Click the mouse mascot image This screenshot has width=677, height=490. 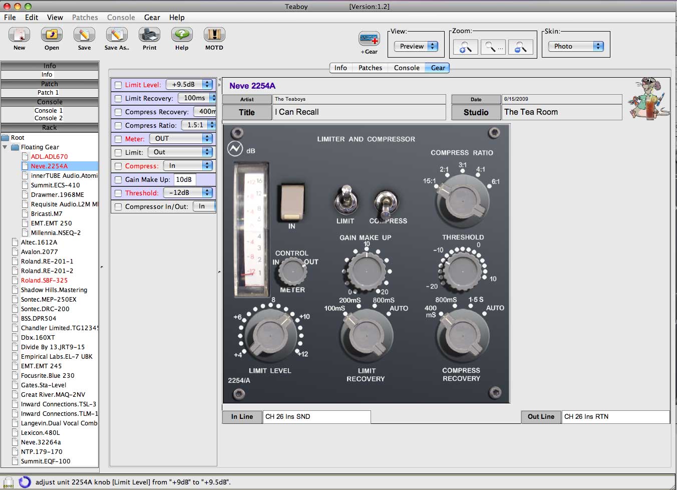point(649,98)
